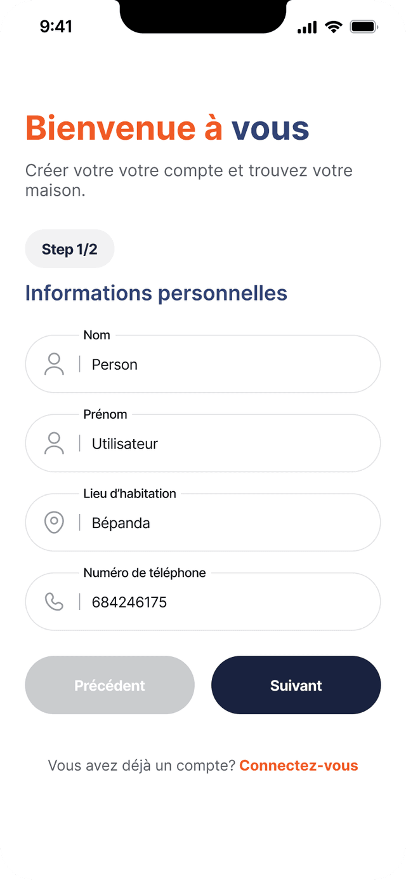The height and width of the screenshot is (880, 406).
Task: Click the person icon in Prénom field
Action: 54,443
